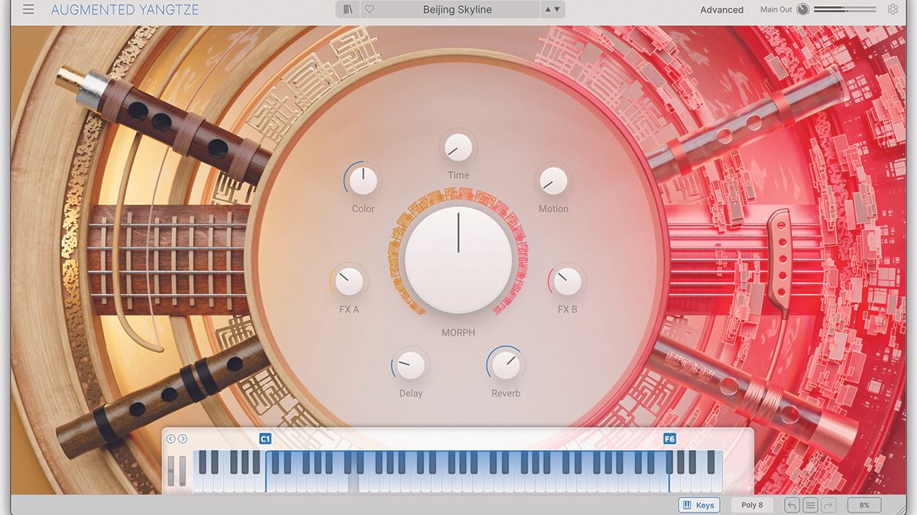917x515 pixels.
Task: Click the C1 keyboard range marker
Action: point(265,439)
